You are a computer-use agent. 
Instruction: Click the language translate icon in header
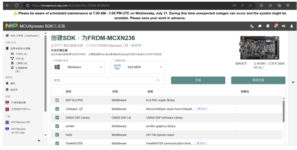(252, 26)
